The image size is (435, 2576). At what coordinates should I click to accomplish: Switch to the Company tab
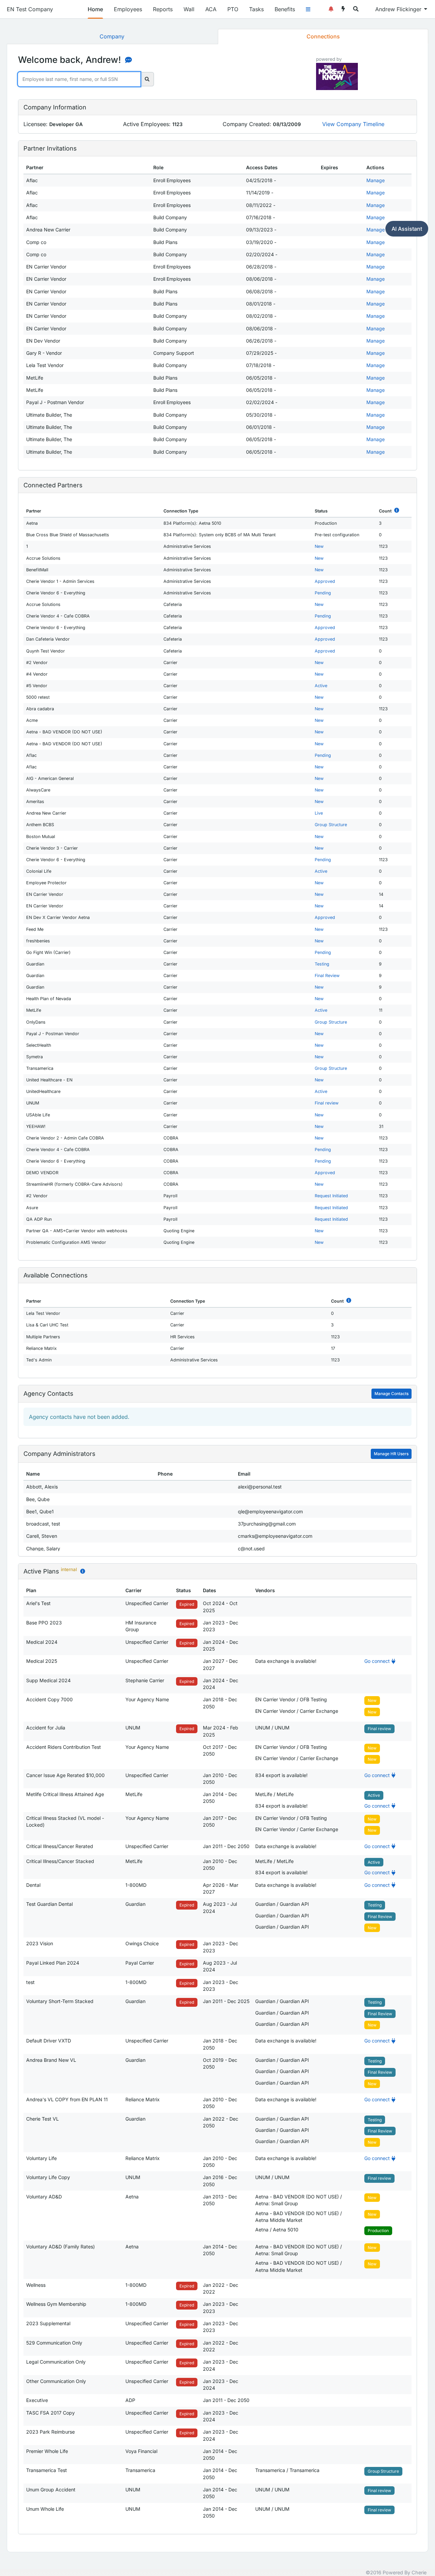click(x=112, y=36)
